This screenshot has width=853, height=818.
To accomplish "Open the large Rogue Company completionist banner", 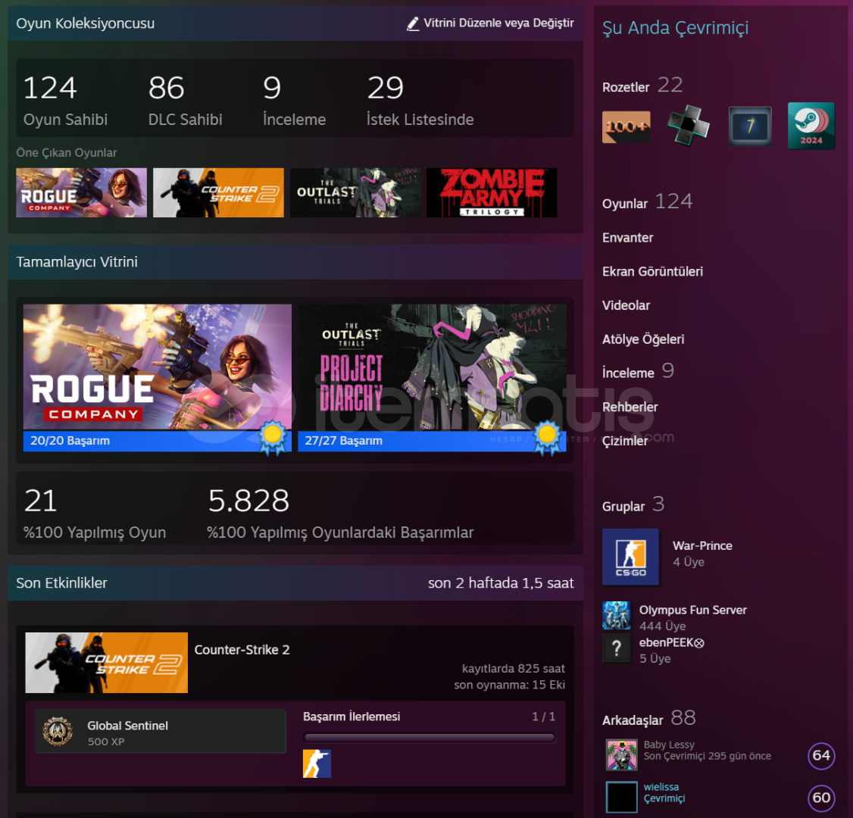I will tap(158, 367).
